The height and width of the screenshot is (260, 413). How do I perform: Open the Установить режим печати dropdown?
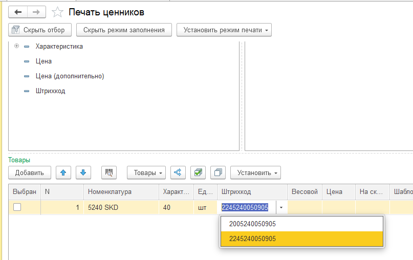point(224,30)
